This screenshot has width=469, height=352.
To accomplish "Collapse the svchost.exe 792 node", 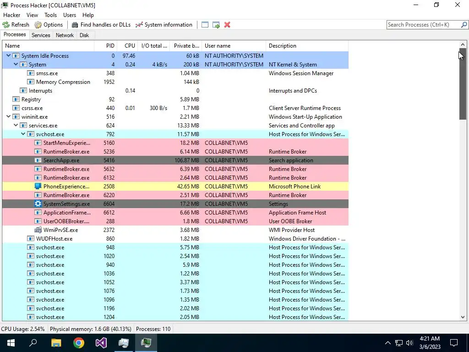I will click(23, 134).
